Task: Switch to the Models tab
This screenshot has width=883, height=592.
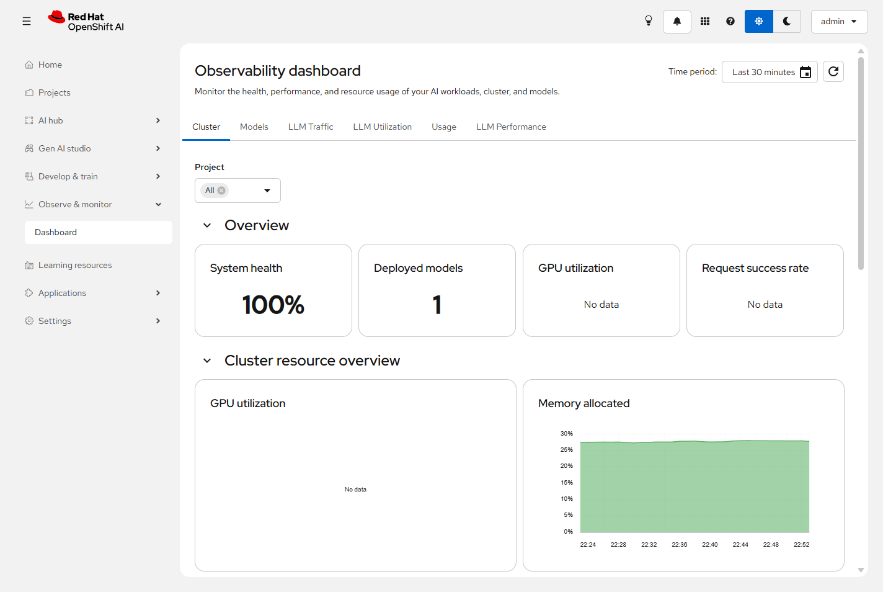Action: pyautogui.click(x=254, y=127)
